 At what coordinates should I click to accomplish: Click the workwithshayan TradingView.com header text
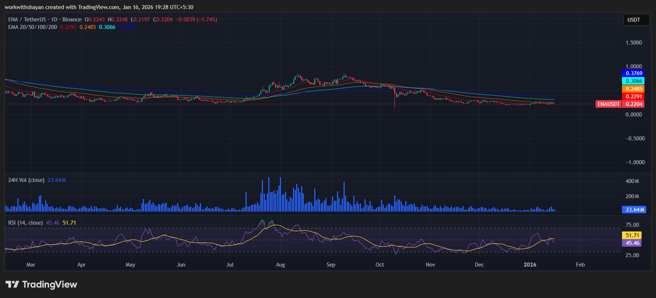99,7
